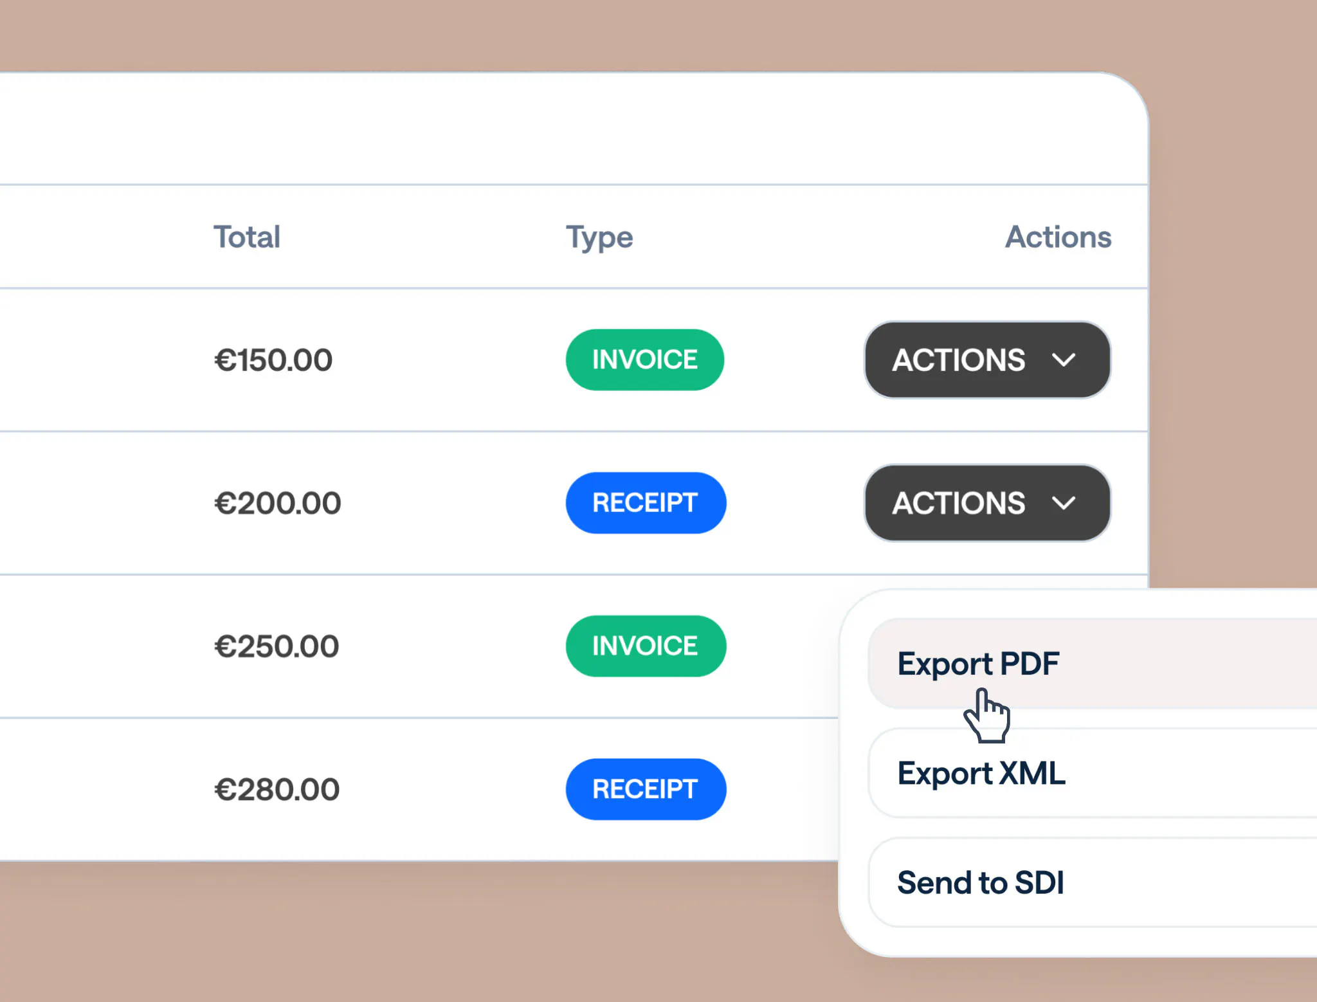The image size is (1317, 1002).
Task: Open the ACTIONS dropdown for the €150.00 invoice
Action: point(986,360)
